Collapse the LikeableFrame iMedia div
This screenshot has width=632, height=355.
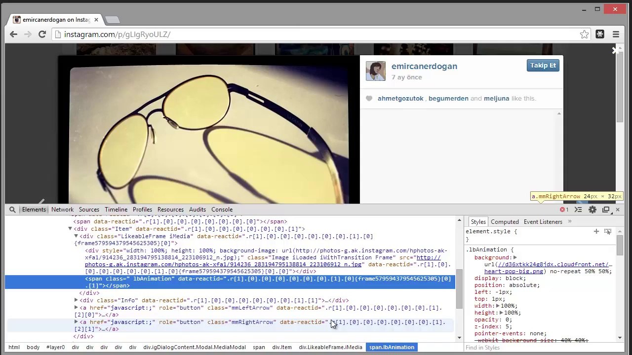click(76, 236)
